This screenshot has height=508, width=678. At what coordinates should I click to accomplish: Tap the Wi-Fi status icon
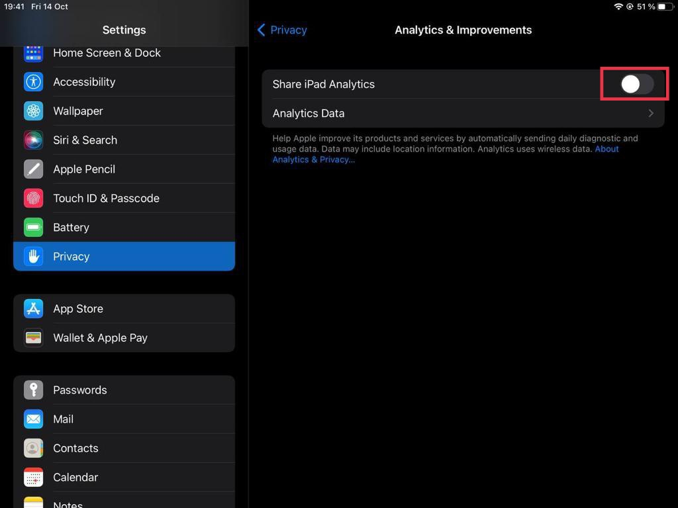click(x=618, y=7)
